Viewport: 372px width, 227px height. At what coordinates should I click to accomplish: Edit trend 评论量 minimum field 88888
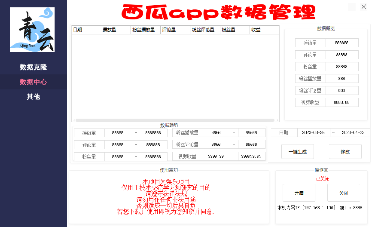pyautogui.click(x=118, y=145)
